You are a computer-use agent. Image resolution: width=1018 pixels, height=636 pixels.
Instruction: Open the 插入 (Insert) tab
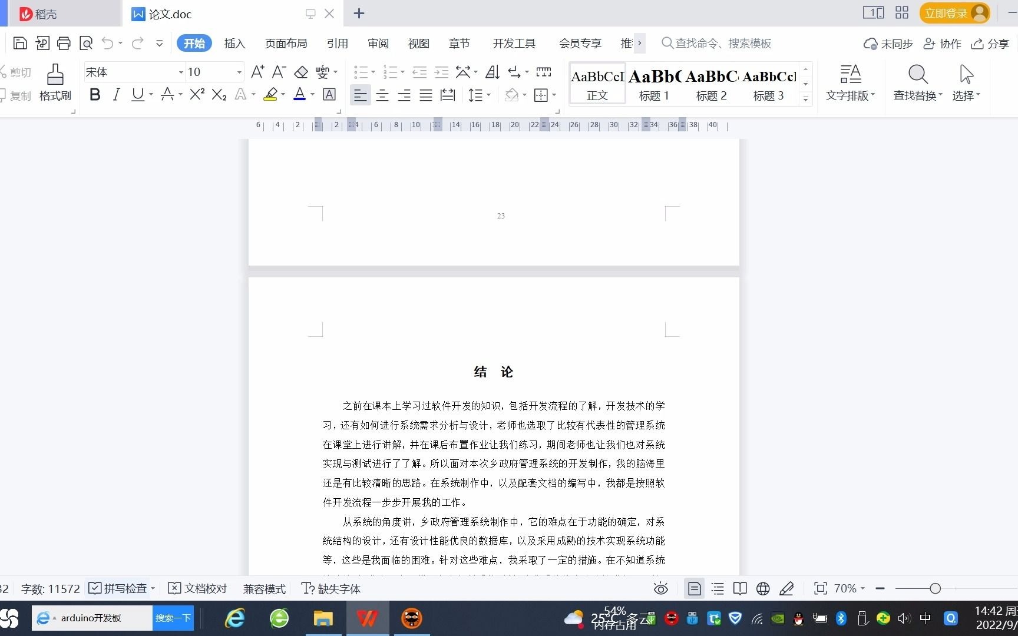(234, 44)
